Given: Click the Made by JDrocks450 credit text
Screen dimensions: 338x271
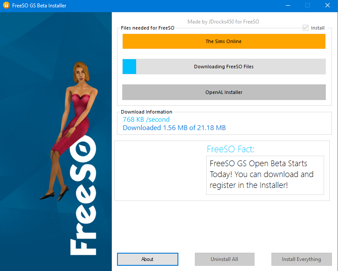Looking at the screenshot, I should click(223, 21).
